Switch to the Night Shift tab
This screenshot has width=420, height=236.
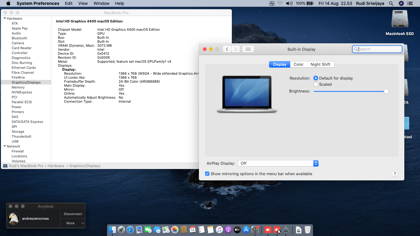(320, 64)
